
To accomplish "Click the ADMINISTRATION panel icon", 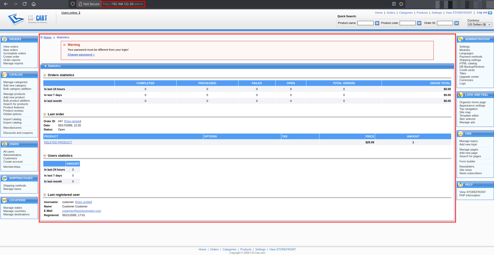I will (x=461, y=39).
